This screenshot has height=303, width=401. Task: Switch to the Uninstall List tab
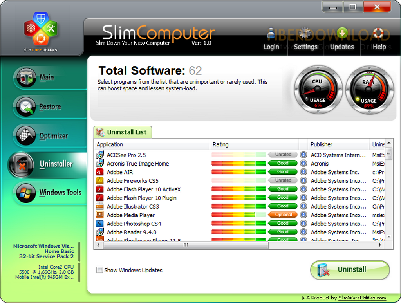(123, 132)
